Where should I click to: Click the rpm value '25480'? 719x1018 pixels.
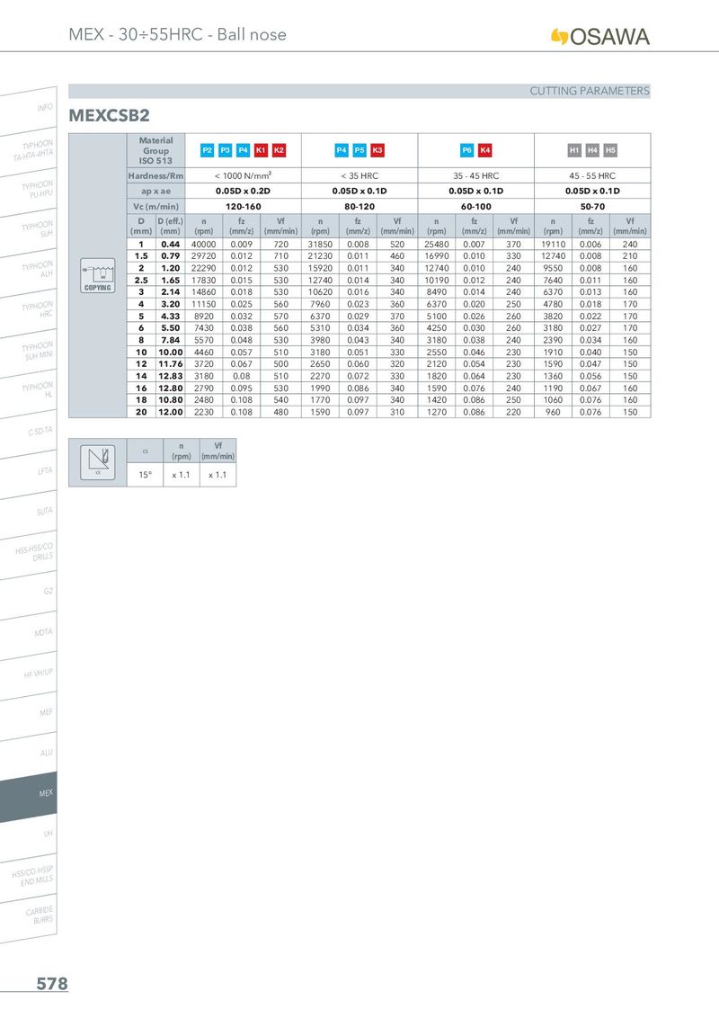pyautogui.click(x=437, y=244)
